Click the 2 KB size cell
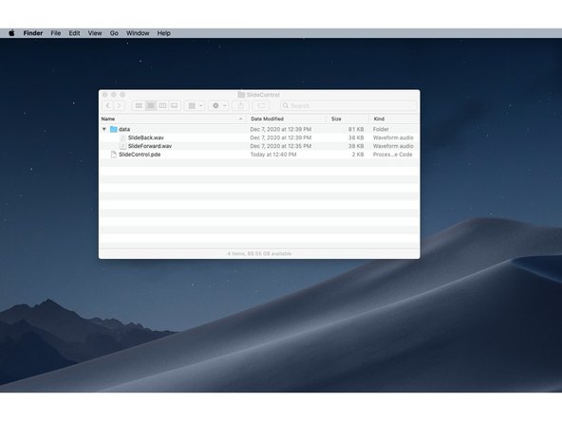The image size is (562, 421). pos(358,155)
